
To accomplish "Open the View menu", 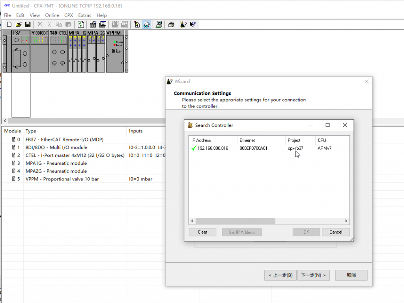I will pyautogui.click(x=35, y=15).
